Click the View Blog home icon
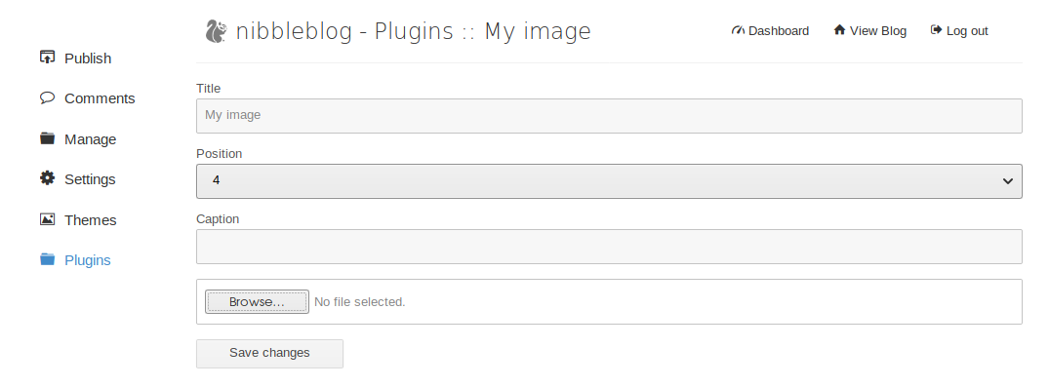1049x387 pixels. pos(839,30)
